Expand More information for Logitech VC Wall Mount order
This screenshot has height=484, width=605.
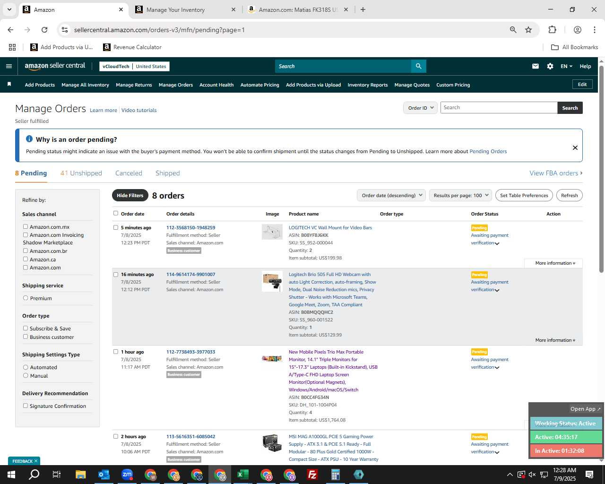(x=555, y=263)
